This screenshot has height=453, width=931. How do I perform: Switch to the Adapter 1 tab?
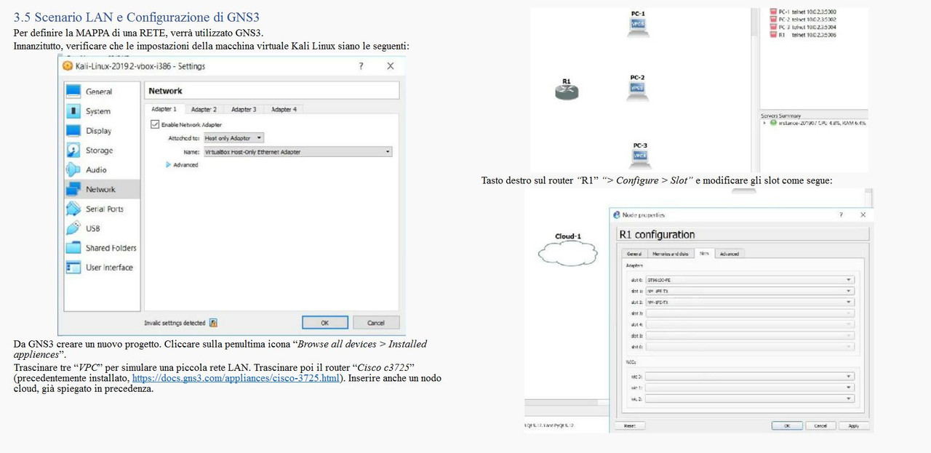click(x=164, y=109)
